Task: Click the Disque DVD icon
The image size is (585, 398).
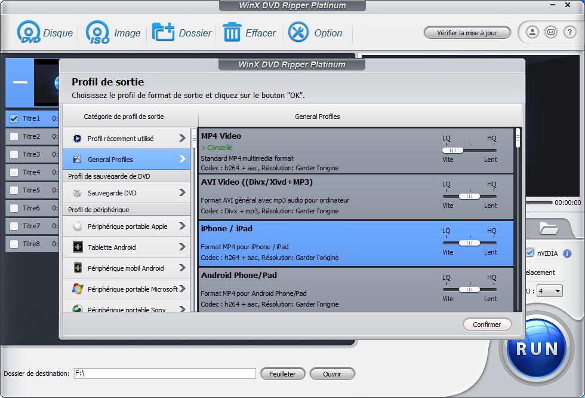Action: click(29, 32)
